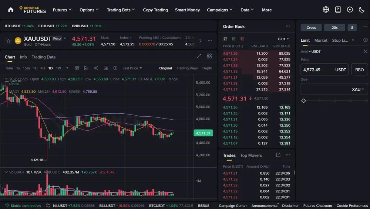Image resolution: width=370 pixels, height=209 pixels.
Task: Select the Market order tab
Action: [321, 40]
